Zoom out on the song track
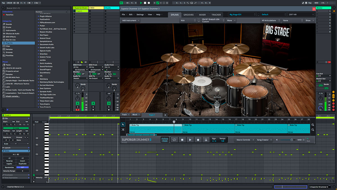The image size is (337, 190). (313, 130)
